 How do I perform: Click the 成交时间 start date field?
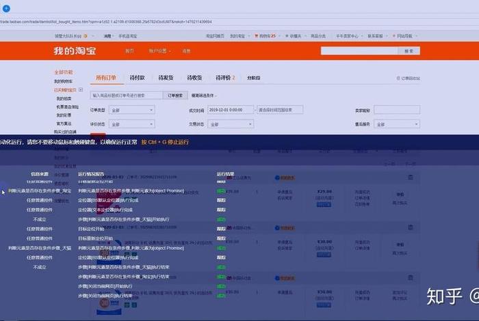point(231,110)
